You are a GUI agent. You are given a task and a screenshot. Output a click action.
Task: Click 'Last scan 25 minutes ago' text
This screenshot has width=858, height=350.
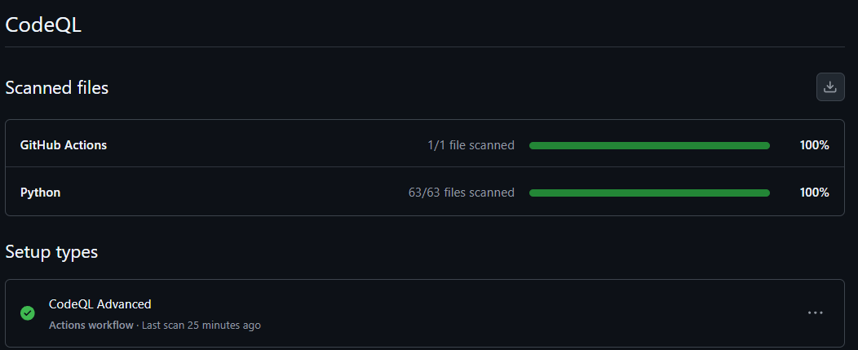click(201, 325)
